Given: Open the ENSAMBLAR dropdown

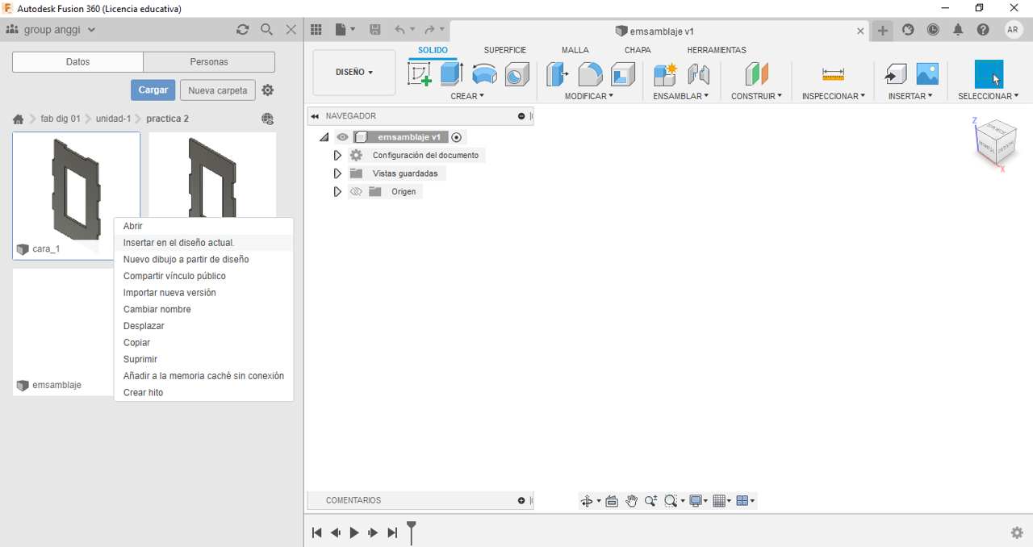Looking at the screenshot, I should (x=681, y=96).
